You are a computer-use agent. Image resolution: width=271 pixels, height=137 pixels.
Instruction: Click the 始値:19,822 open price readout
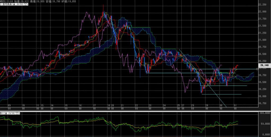coord(21,1)
